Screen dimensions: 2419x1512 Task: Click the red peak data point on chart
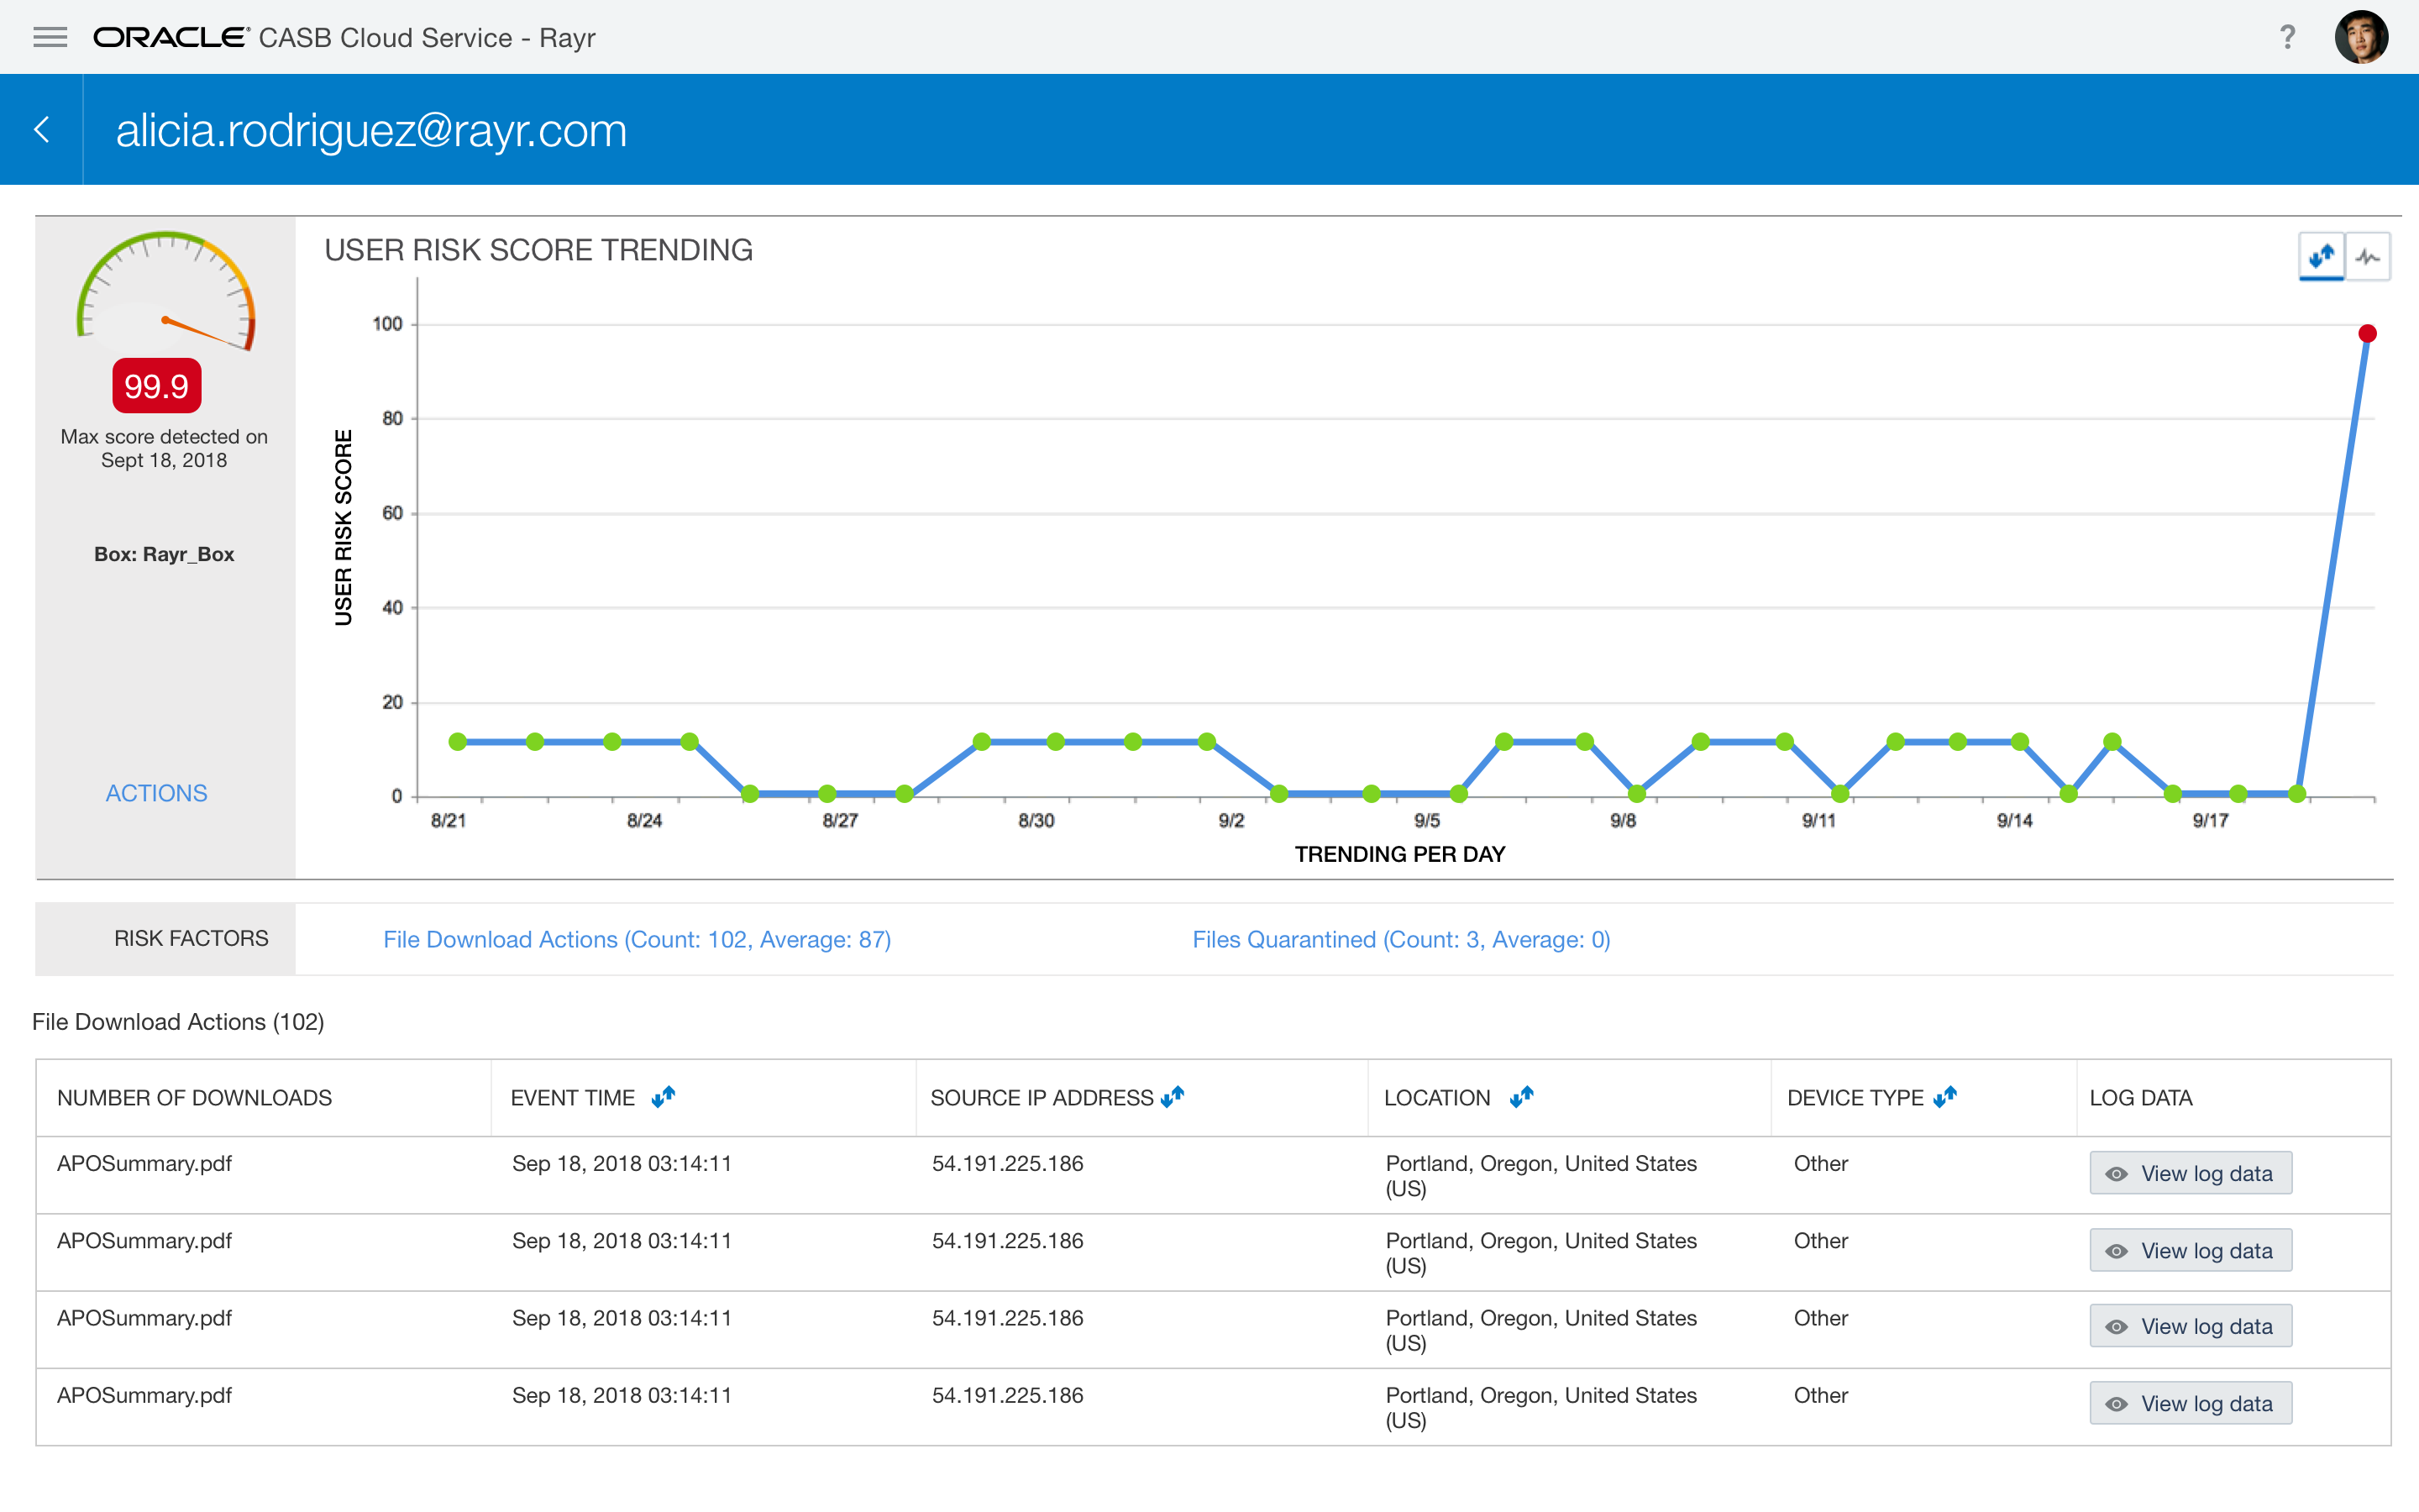(2367, 333)
